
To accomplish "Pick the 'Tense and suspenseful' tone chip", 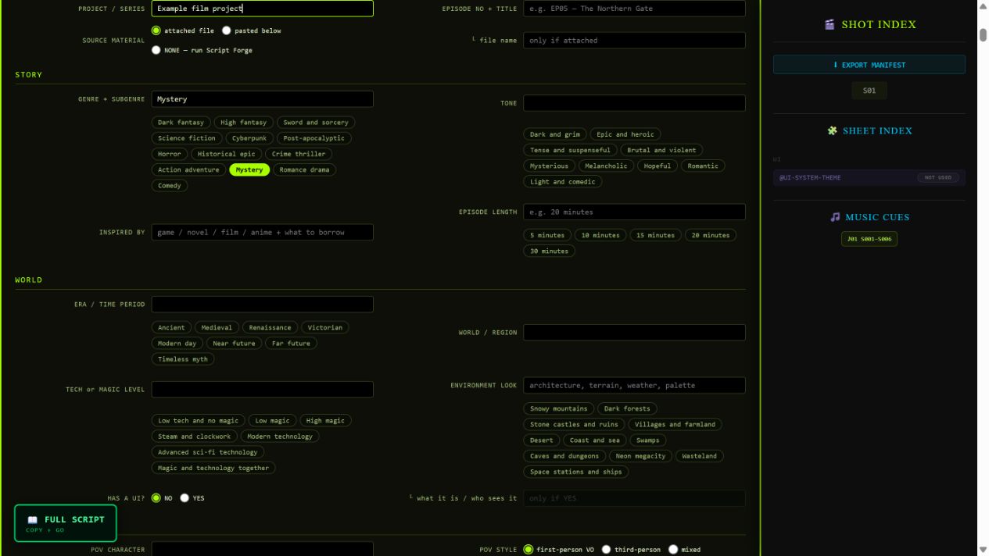I will [x=570, y=150].
